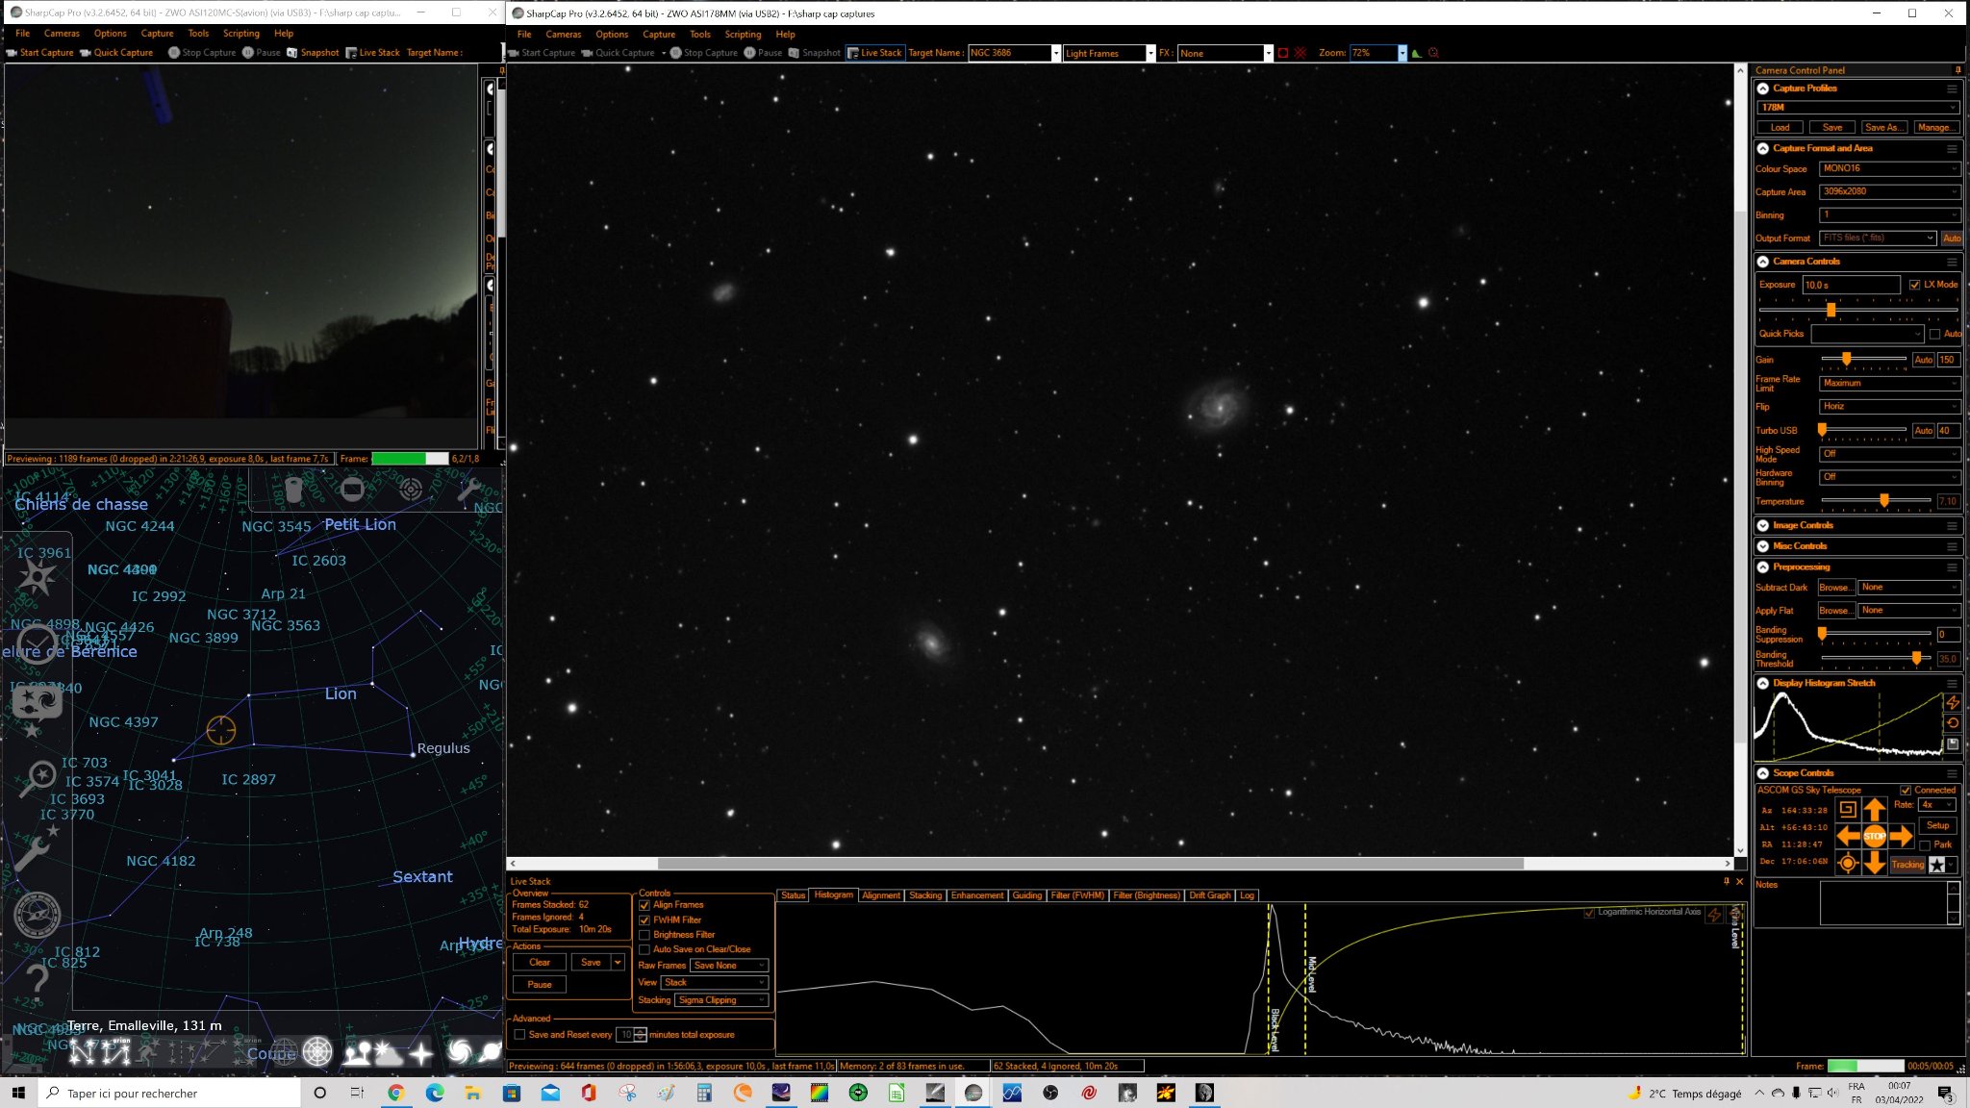
Task: Click the crosshair target icon in Scope Controls
Action: (1847, 864)
